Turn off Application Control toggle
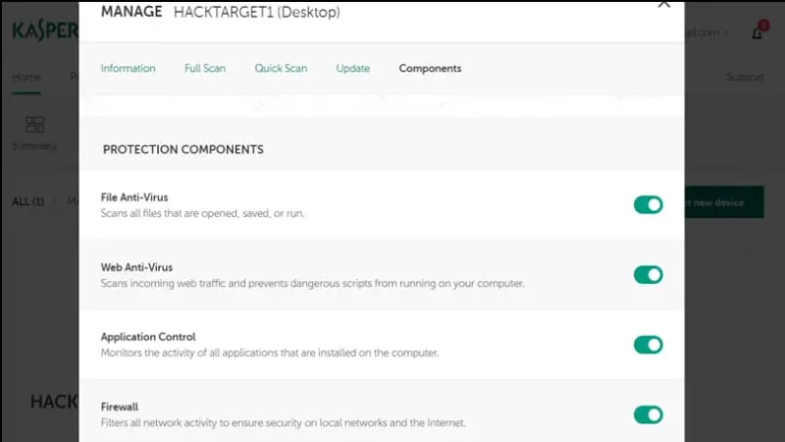The width and height of the screenshot is (785, 442). tap(649, 345)
